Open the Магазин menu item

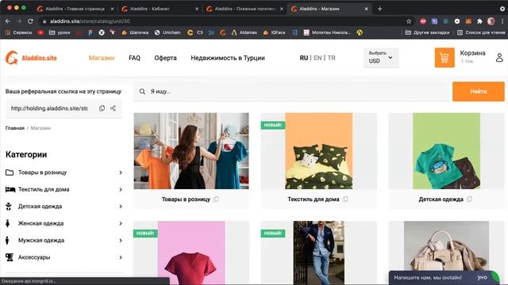(x=102, y=58)
